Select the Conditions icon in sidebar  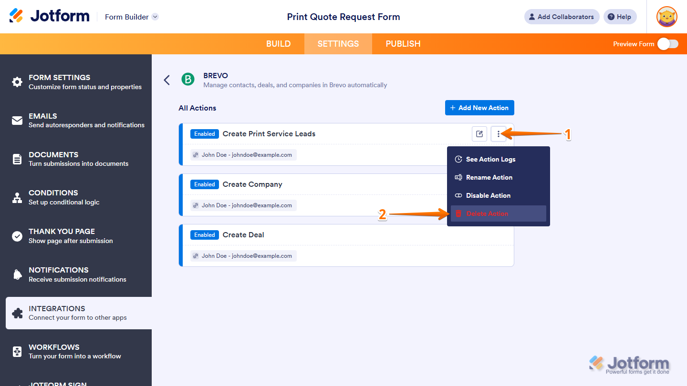[x=17, y=197]
